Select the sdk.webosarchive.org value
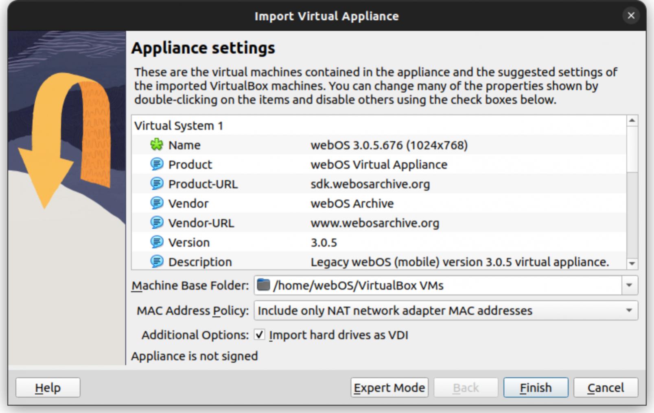This screenshot has width=654, height=413. (370, 184)
